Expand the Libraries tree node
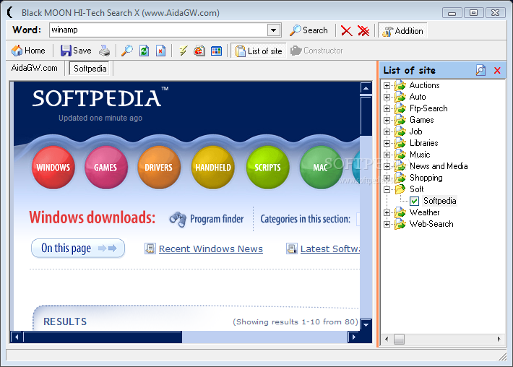 pos(387,143)
